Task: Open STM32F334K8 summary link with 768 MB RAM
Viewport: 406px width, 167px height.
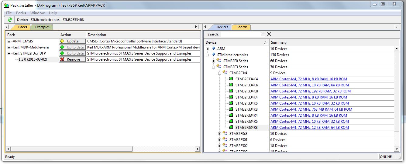Action: pos(311,109)
